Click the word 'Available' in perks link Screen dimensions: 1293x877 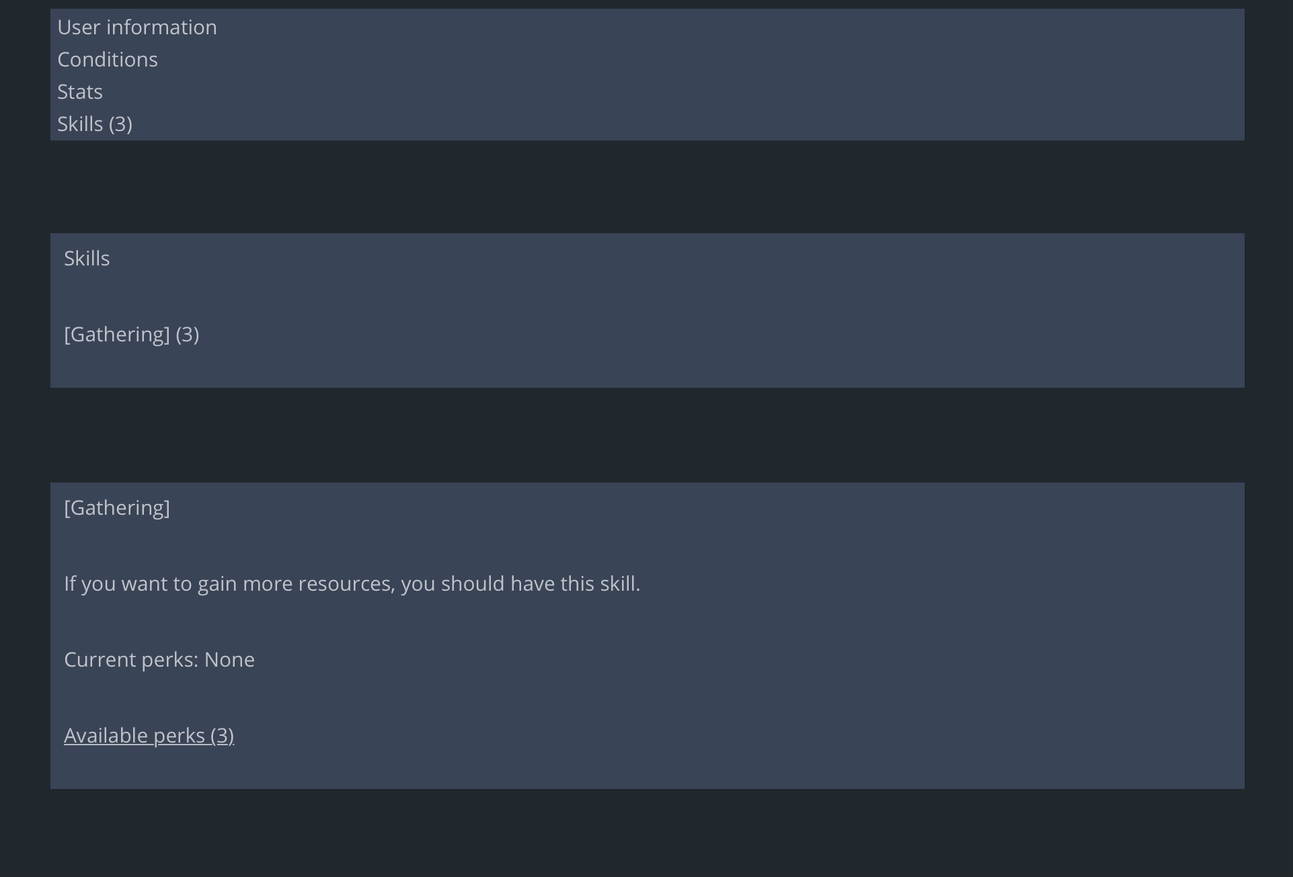click(x=106, y=736)
